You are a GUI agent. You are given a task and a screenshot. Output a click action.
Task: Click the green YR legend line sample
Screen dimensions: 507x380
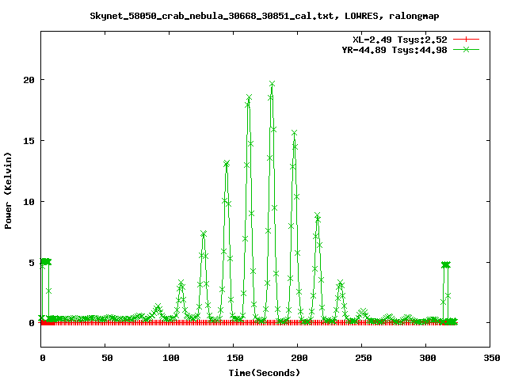tap(466, 49)
